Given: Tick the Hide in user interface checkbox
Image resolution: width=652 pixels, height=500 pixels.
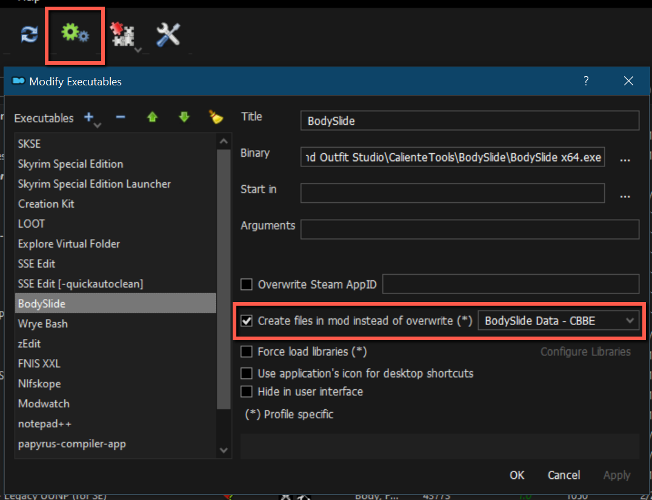Looking at the screenshot, I should 247,392.
